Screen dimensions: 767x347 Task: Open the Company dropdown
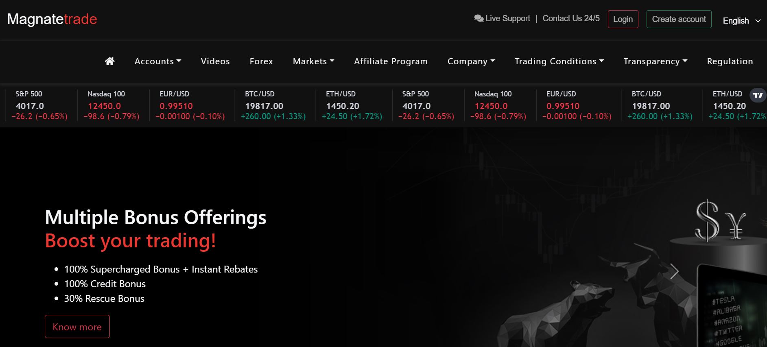471,61
